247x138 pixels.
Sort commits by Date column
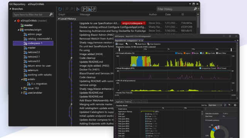(168, 15)
